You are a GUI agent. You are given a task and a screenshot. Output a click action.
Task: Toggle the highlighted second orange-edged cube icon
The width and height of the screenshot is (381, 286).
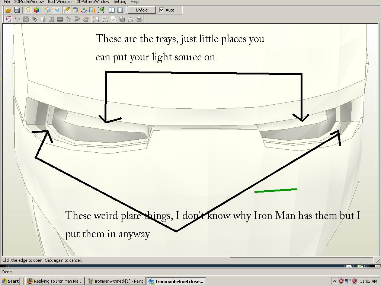pyautogui.click(x=56, y=10)
